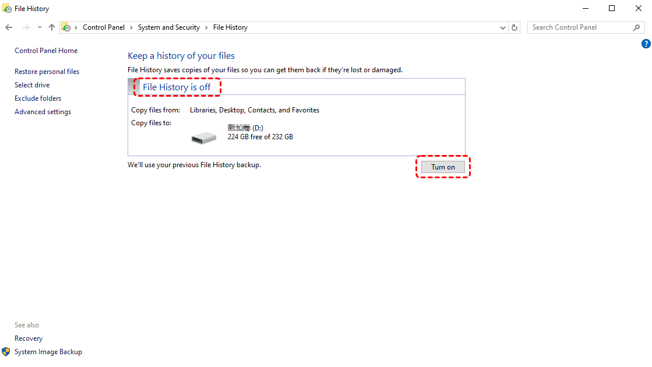Click the Refresh icon in address bar

[514, 27]
